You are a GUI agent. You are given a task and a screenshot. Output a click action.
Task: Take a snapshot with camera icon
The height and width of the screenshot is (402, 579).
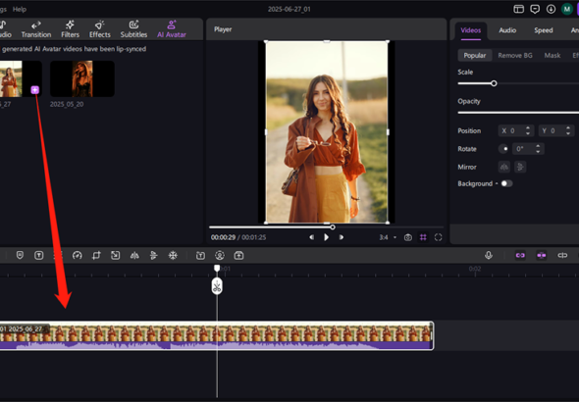pos(407,237)
